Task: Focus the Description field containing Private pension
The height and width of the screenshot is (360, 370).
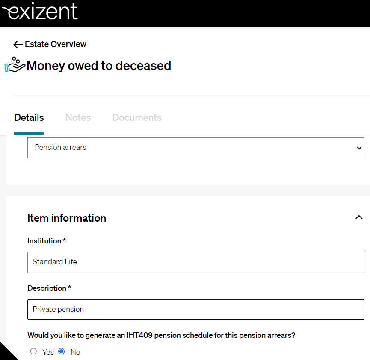Action: click(x=195, y=310)
